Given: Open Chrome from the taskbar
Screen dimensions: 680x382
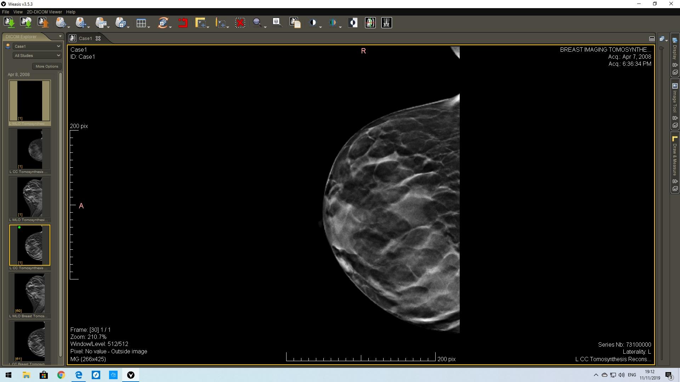Looking at the screenshot, I should (61, 375).
